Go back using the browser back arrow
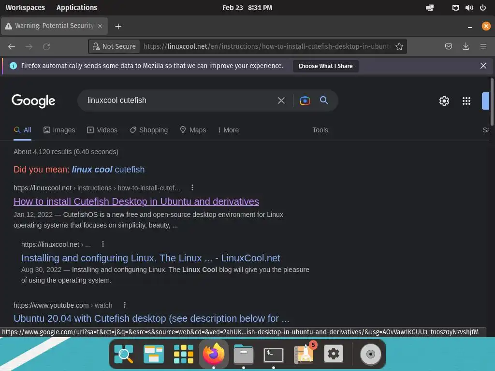The height and width of the screenshot is (371, 495). click(12, 47)
